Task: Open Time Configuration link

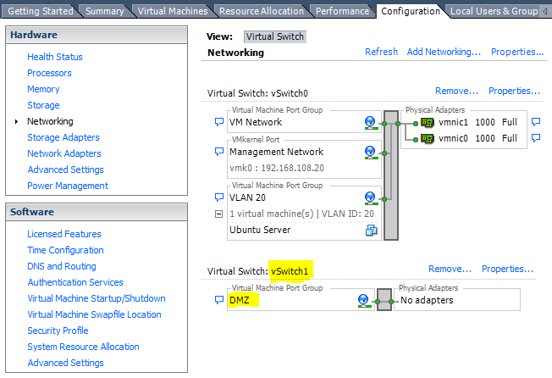Action: [65, 250]
